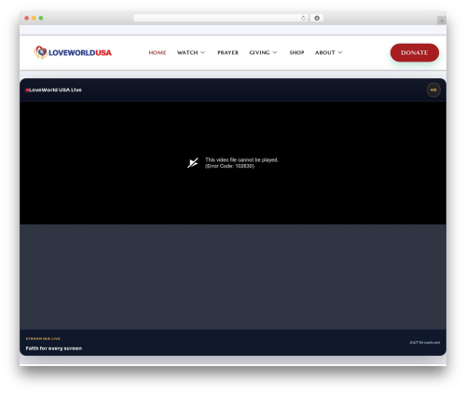466x394 pixels.
Task: Open the Prayer page
Action: [227, 52]
